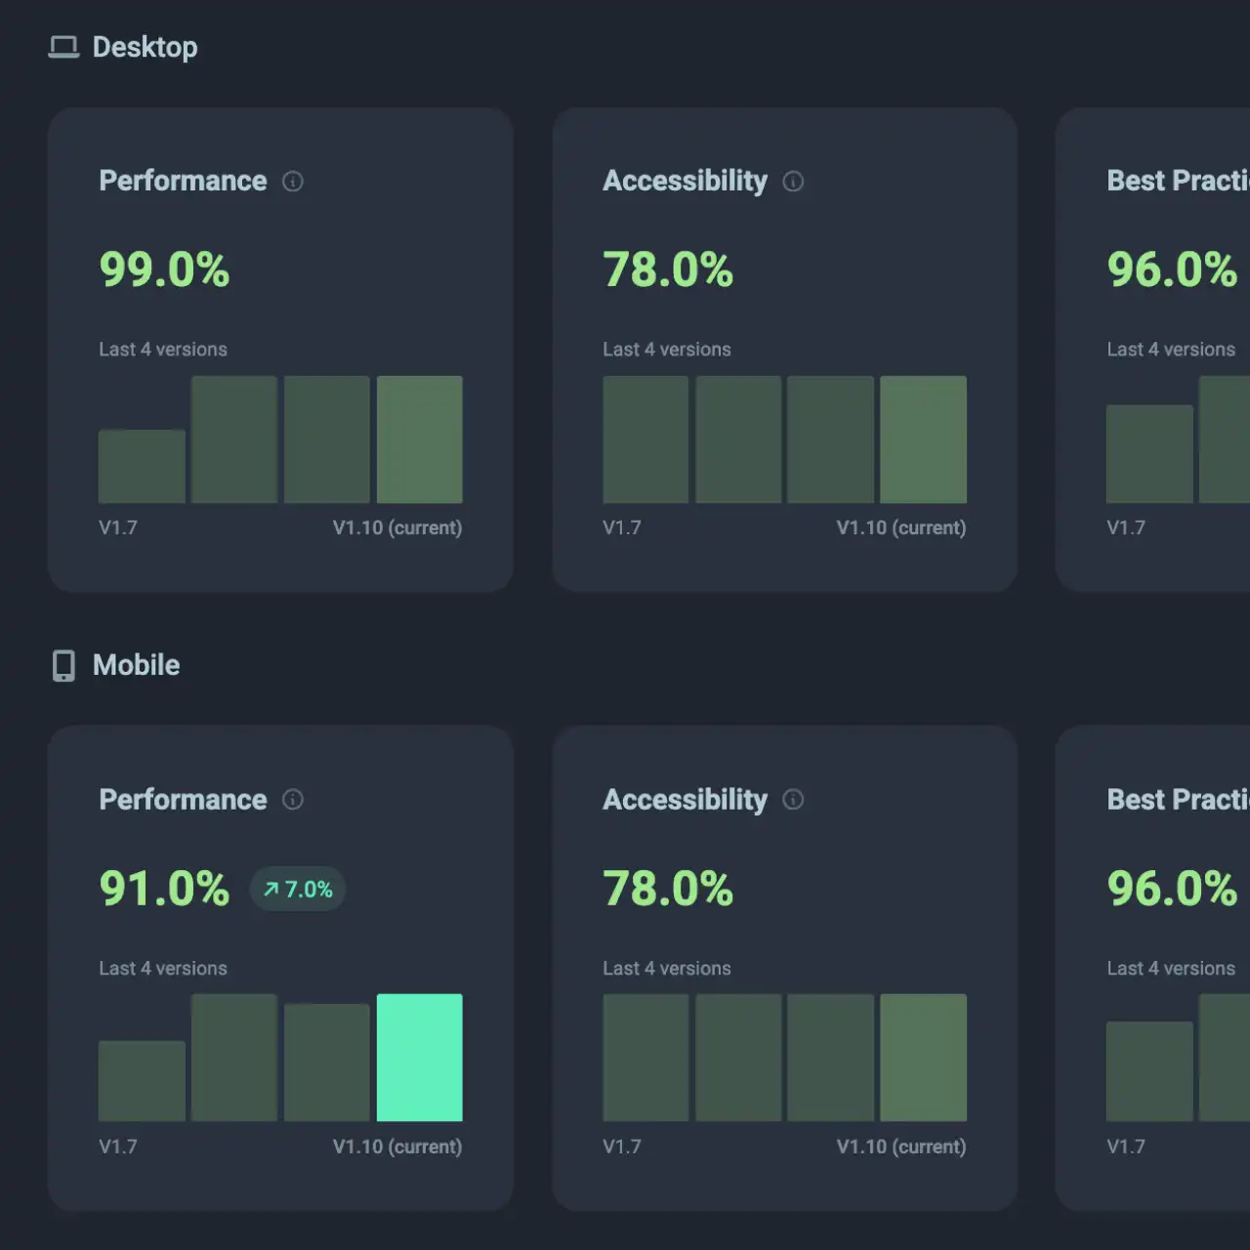Click the info icon on Mobile Best Practices card

click(x=1246, y=800)
